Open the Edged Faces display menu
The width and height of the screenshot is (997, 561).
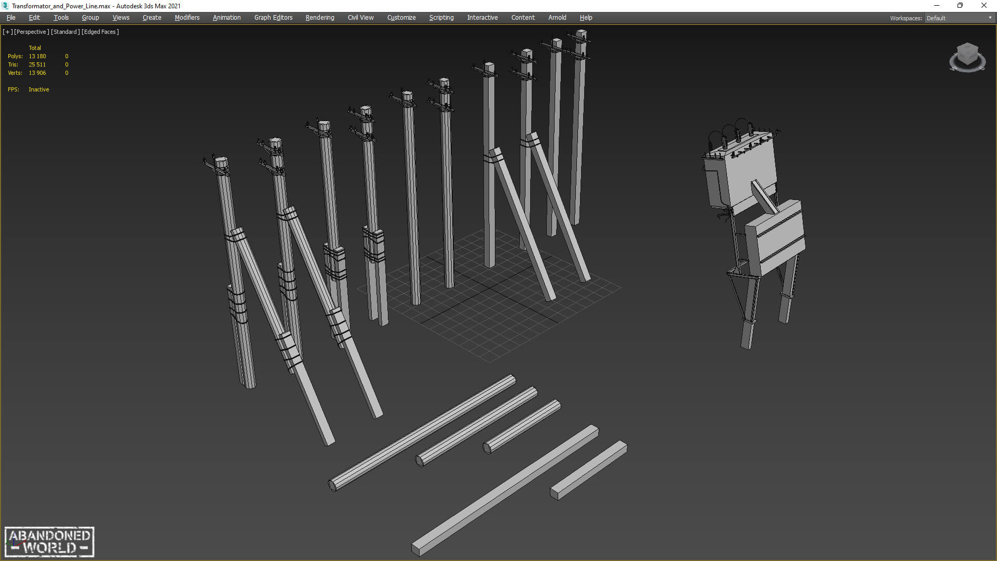pyautogui.click(x=100, y=32)
